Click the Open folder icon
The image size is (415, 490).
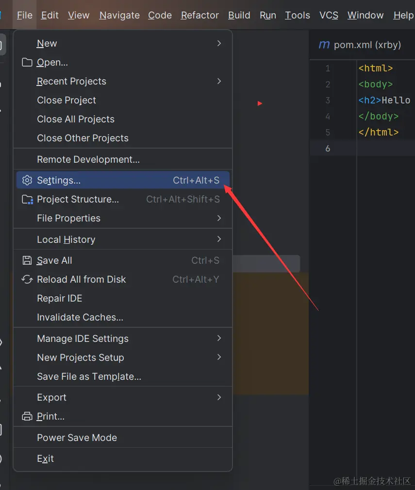point(27,62)
